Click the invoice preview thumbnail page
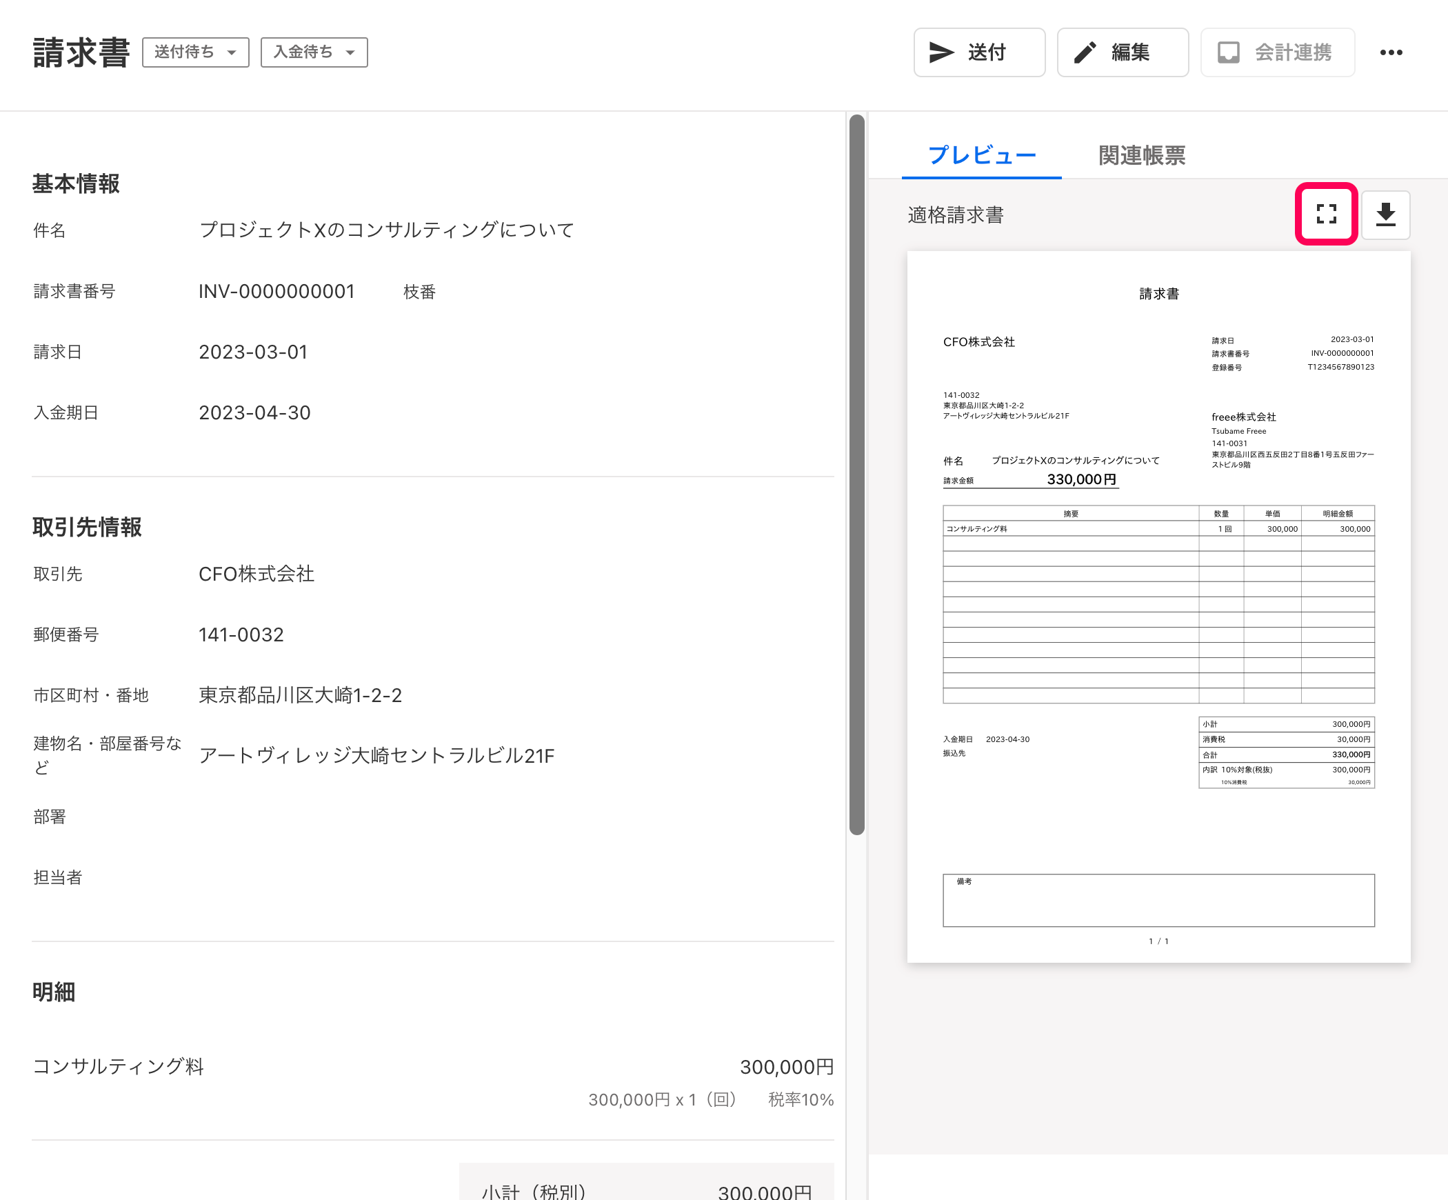 click(x=1158, y=606)
